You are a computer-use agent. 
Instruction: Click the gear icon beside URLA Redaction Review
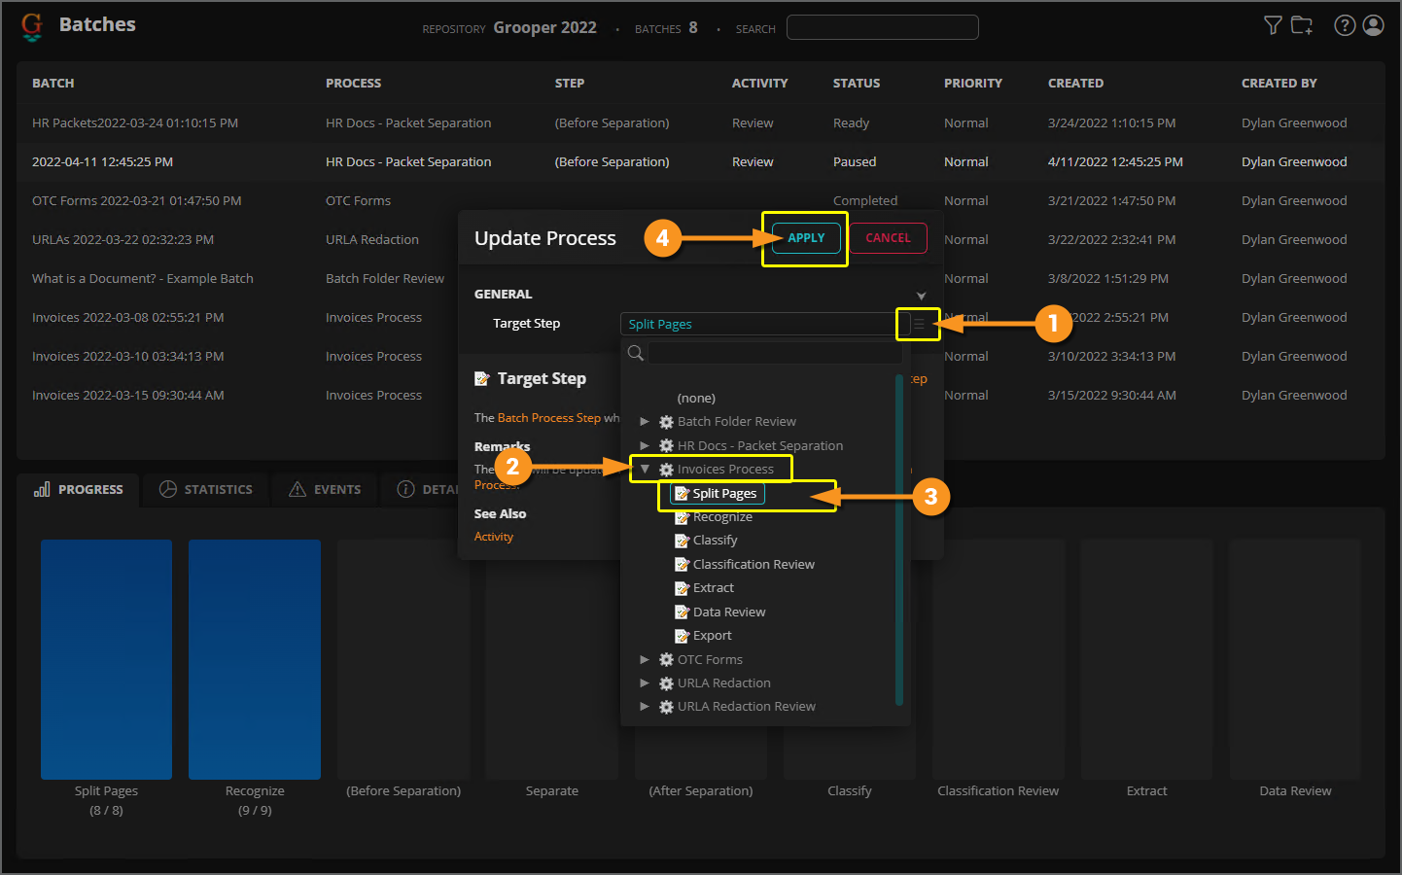[666, 707]
